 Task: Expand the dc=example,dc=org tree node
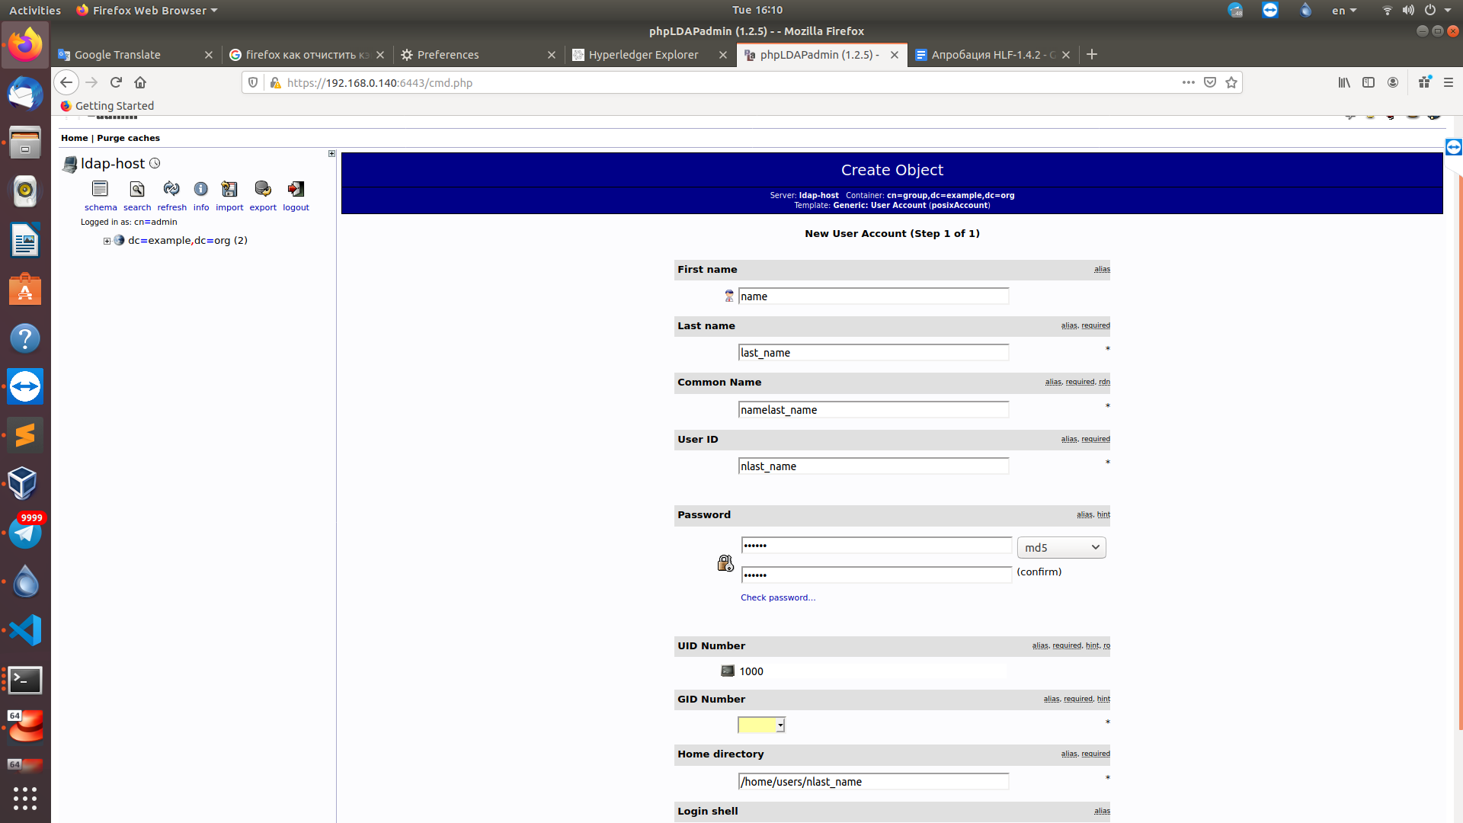click(x=107, y=241)
